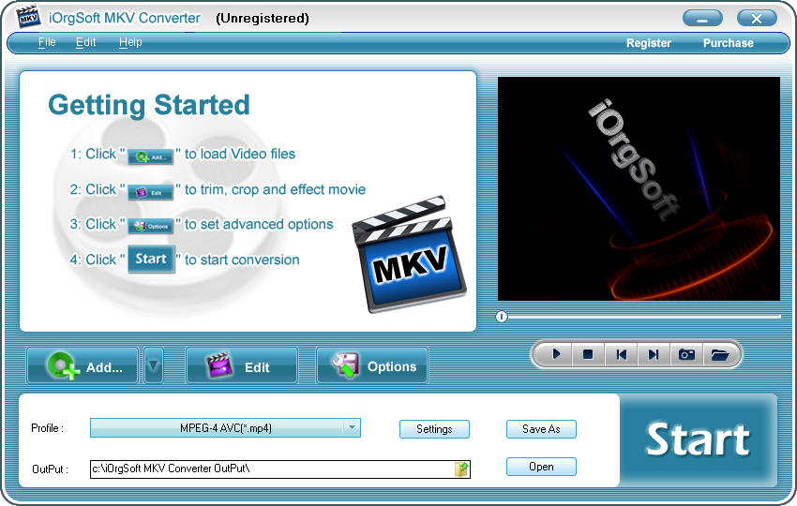Click the small Edit icon in step 2
797x506 pixels.
pyautogui.click(x=150, y=192)
